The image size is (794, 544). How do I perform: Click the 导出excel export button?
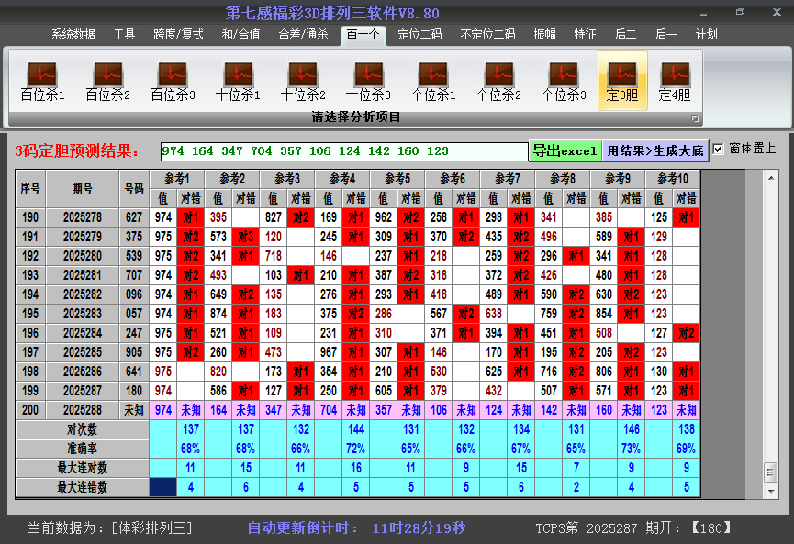pos(565,149)
